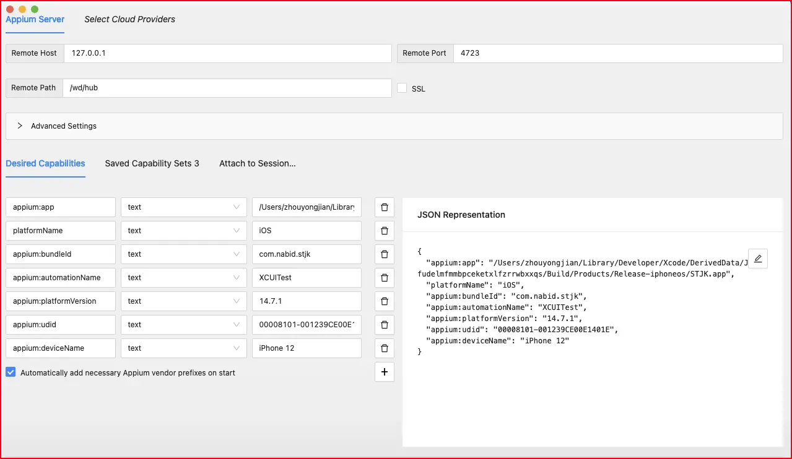Open Saved Capability Sets 3 tab

pyautogui.click(x=152, y=163)
